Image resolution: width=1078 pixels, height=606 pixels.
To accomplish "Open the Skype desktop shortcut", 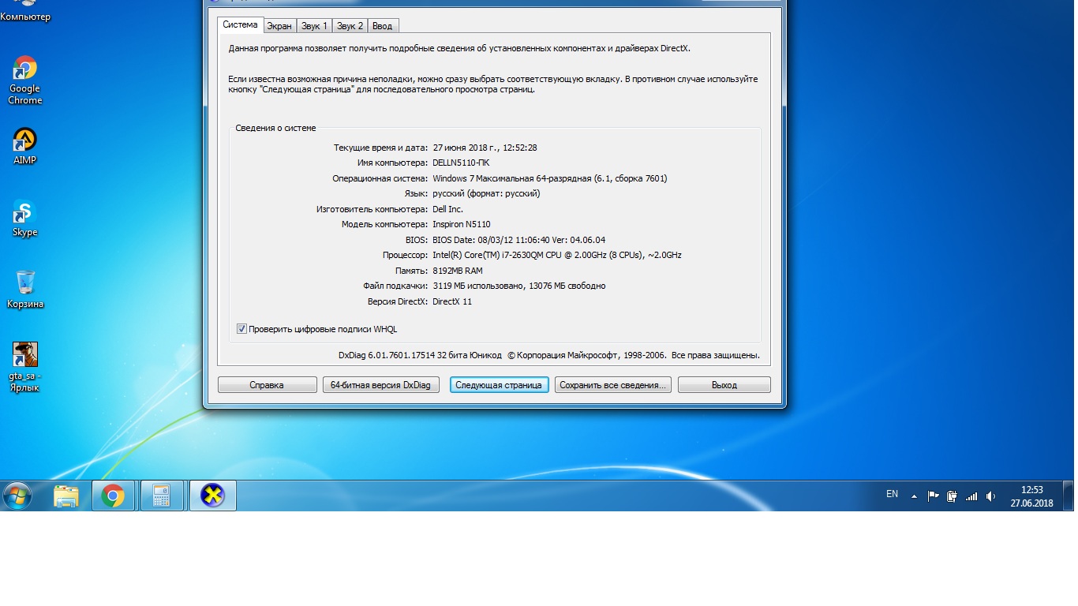I will (25, 219).
